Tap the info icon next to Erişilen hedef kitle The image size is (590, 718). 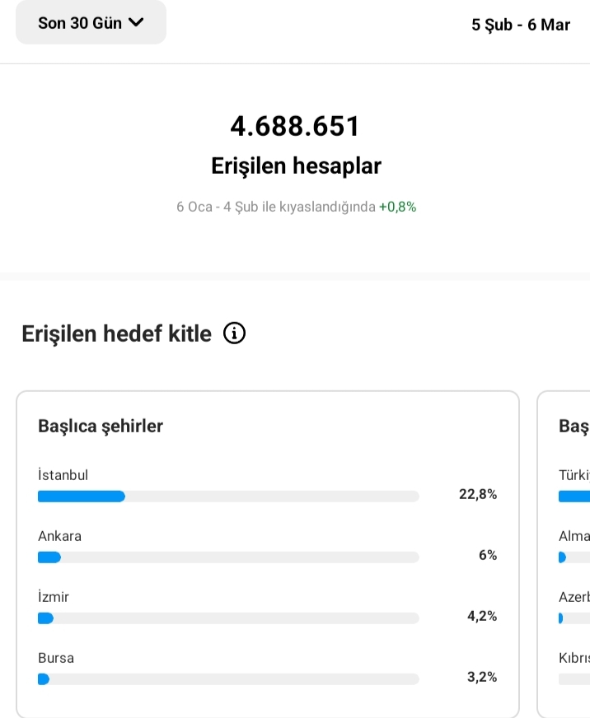coord(234,333)
